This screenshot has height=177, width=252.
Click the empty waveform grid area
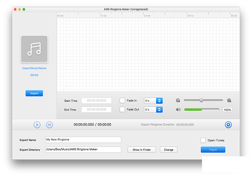tap(148, 54)
